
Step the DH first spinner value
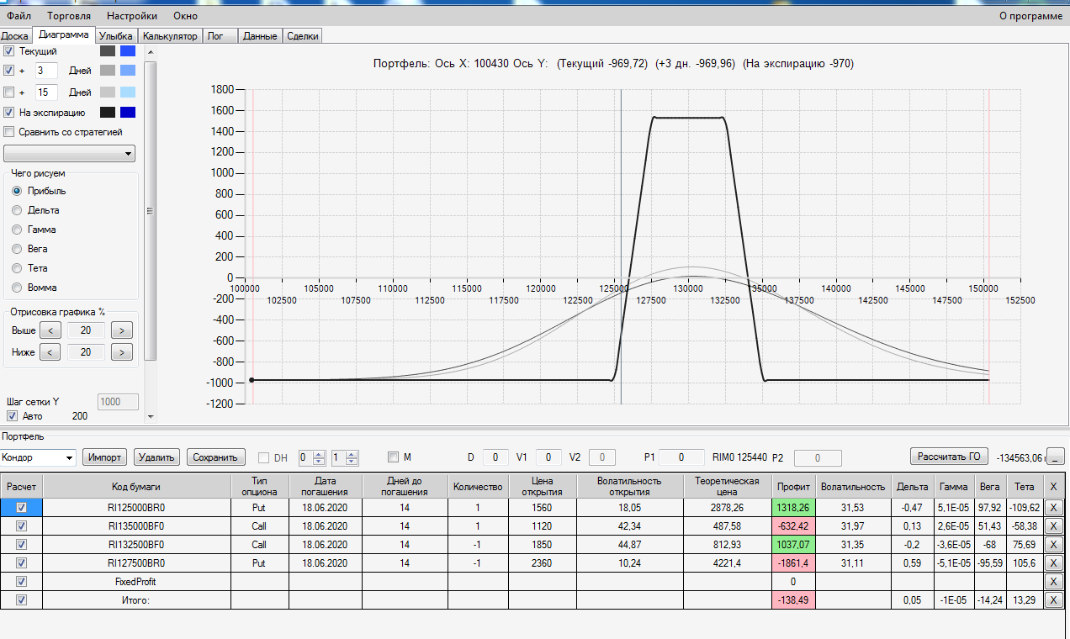click(319, 457)
